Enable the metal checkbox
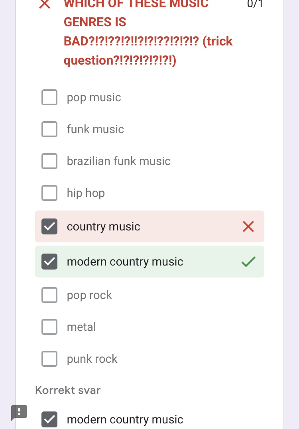The image size is (299, 429). point(49,327)
